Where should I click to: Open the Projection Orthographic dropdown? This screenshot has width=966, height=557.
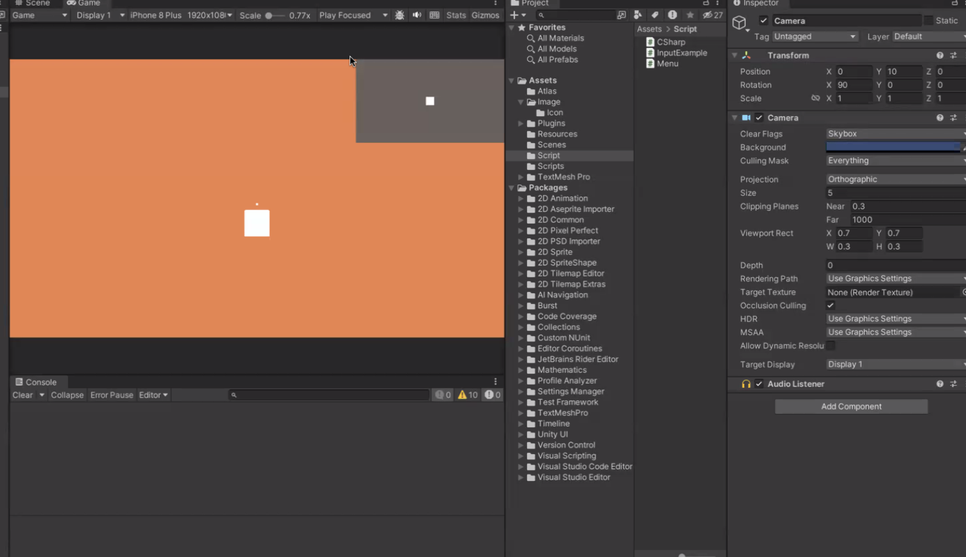click(x=896, y=179)
